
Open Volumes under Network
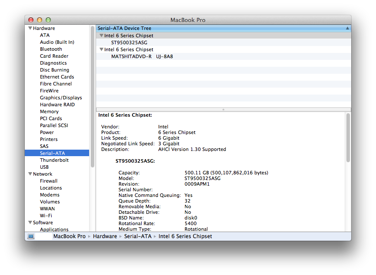50,202
